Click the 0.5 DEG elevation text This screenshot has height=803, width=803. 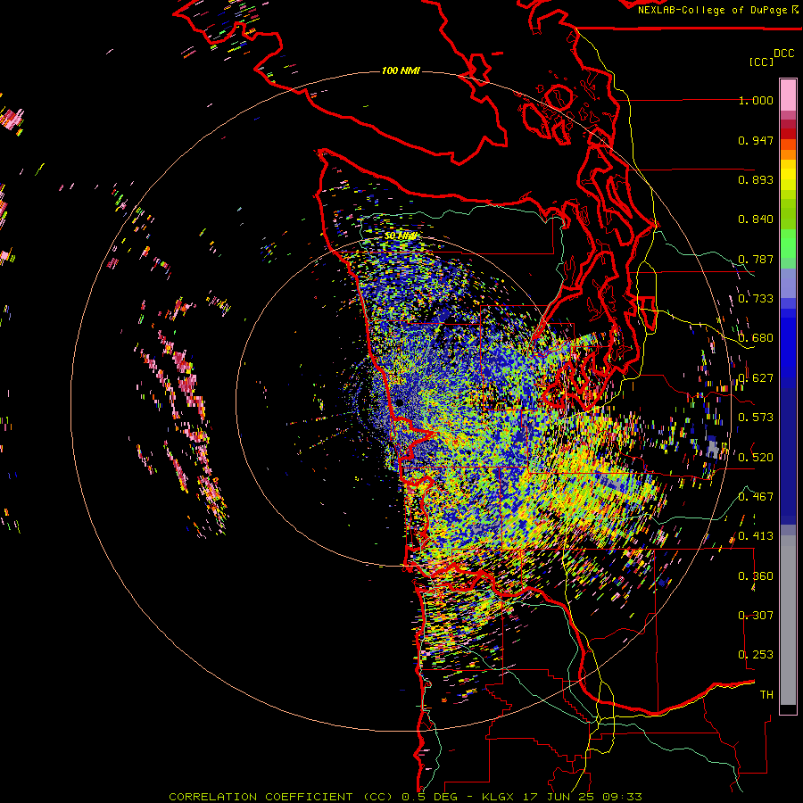(430, 797)
